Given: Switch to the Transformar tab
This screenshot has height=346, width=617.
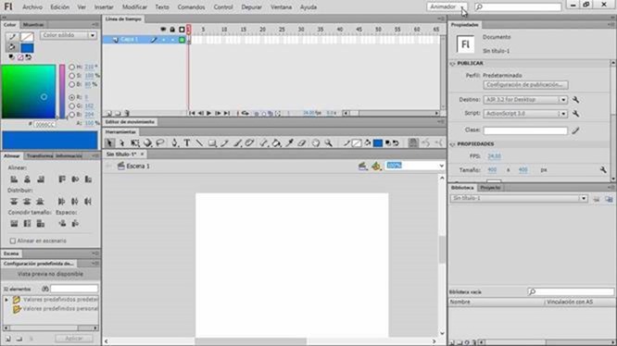Looking at the screenshot, I should coord(39,156).
